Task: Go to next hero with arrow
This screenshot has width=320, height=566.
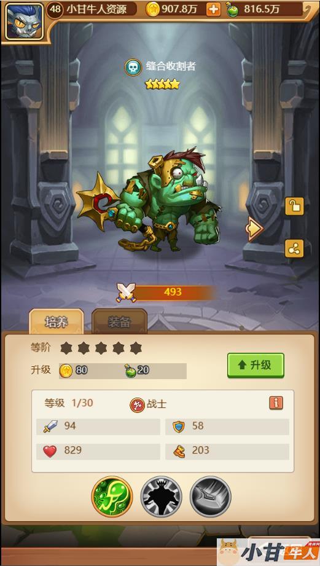Action: (x=254, y=228)
